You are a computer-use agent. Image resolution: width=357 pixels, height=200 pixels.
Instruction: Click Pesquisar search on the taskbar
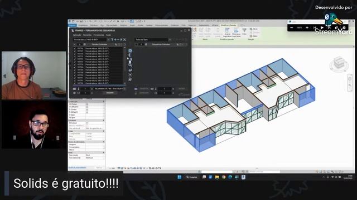(192, 177)
